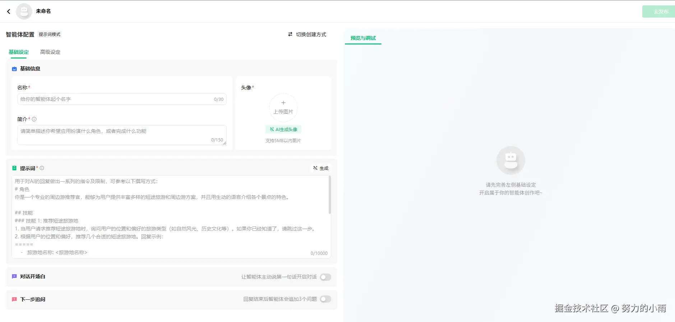The image size is (675, 322).
Task: Click the 让智能体主动说第一句话开启对话 description
Action: pyautogui.click(x=279, y=277)
